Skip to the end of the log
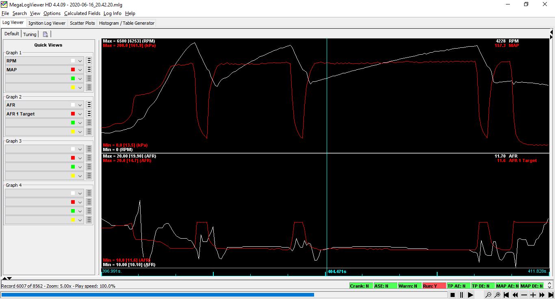Image resolution: width=555 pixels, height=299 pixels. coord(551,295)
